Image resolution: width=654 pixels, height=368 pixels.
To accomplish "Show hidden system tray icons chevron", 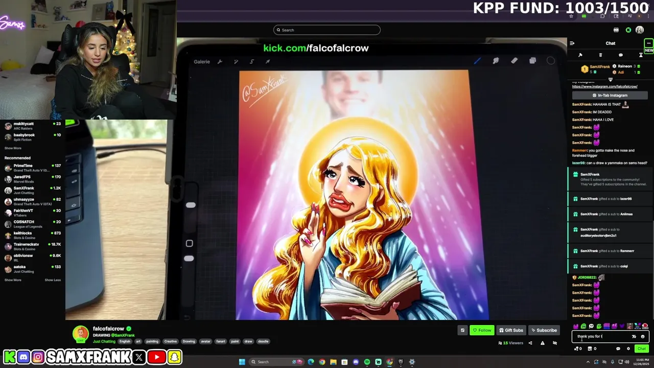I will coord(588,362).
